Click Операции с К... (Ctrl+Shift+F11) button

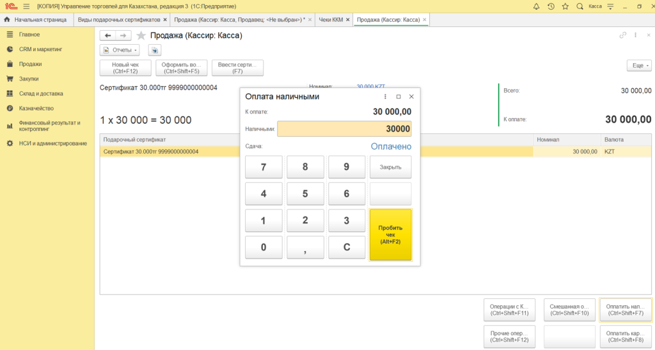(x=509, y=310)
